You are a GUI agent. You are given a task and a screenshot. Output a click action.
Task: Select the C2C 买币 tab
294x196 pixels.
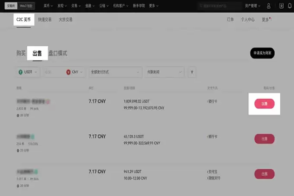(x=24, y=19)
